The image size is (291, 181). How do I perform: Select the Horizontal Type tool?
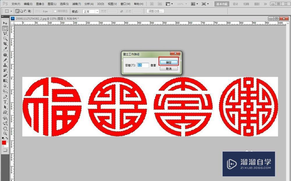pyautogui.click(x=5, y=102)
